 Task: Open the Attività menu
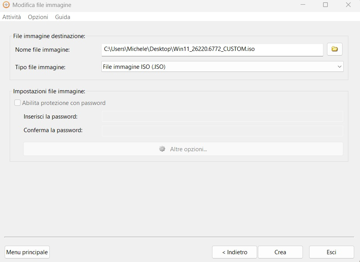(12, 17)
